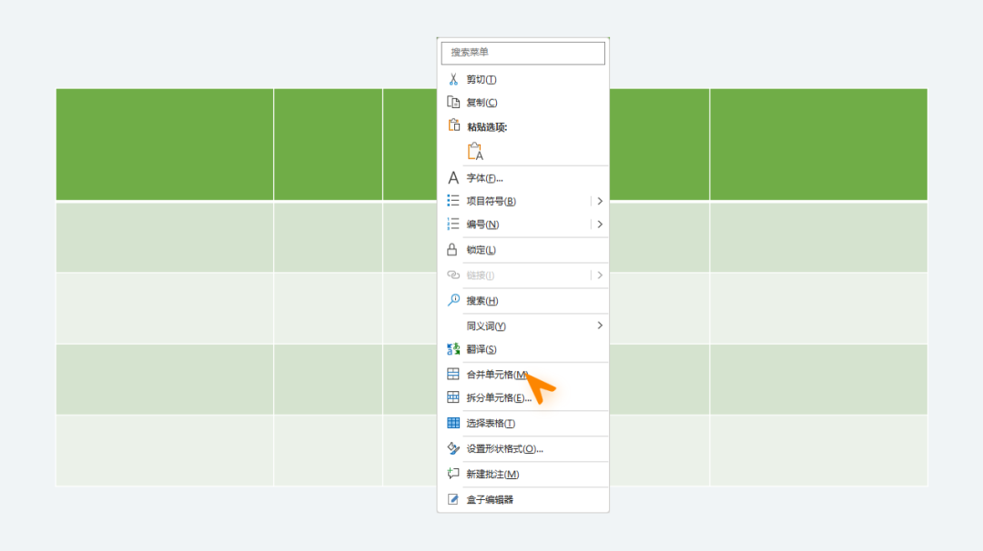Open the 盒子编辑器 entry
Screen dimensions: 983x551
pos(491,499)
